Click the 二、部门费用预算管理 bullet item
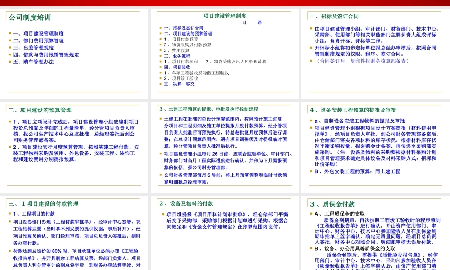Image resolution: width=450 pixels, height=270 pixels. pyautogui.click(x=38, y=40)
